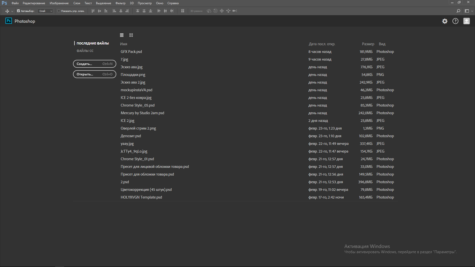Open the Слои menu
Image resolution: width=475 pixels, height=267 pixels.
tap(77, 3)
